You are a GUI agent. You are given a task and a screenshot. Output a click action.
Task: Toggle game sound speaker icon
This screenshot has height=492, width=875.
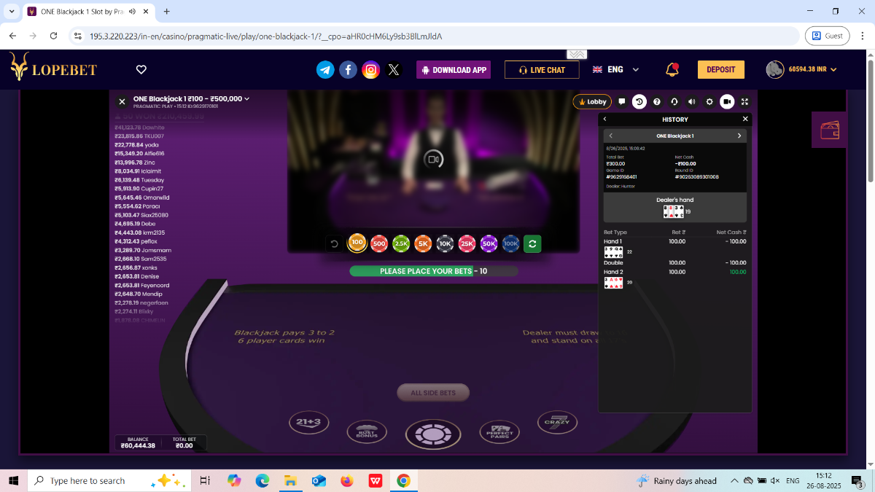[692, 102]
